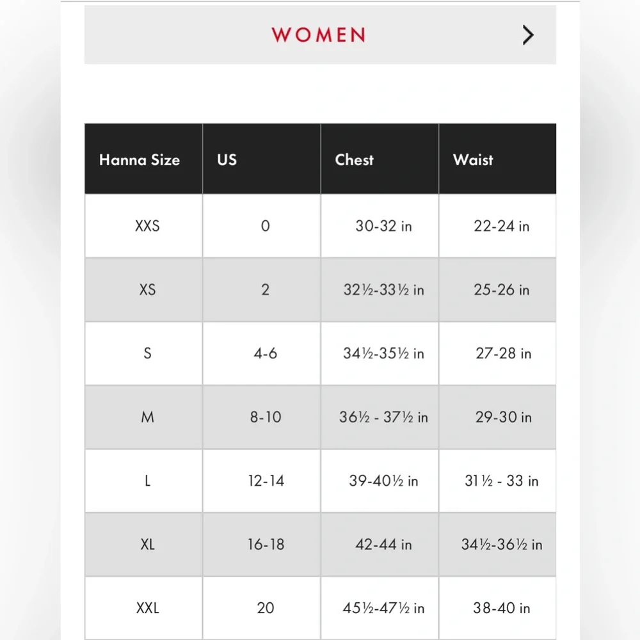Select the 38-40 in waist cell
This screenshot has height=640, width=640.
[x=502, y=608]
